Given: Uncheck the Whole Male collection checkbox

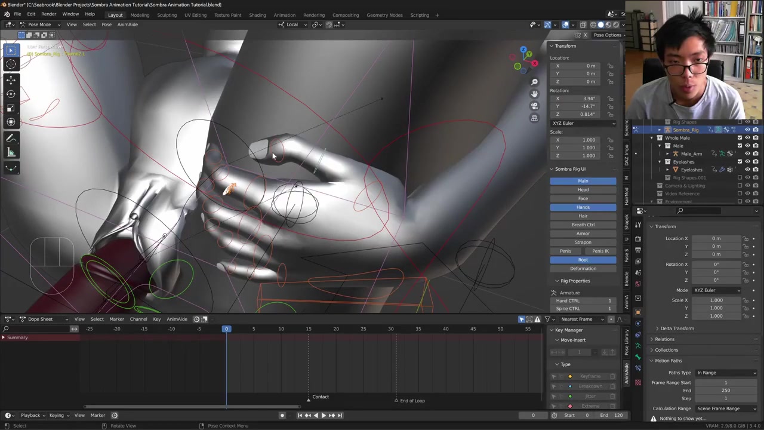Looking at the screenshot, I should 740,138.
